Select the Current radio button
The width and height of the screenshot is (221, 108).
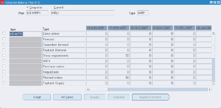52,7
